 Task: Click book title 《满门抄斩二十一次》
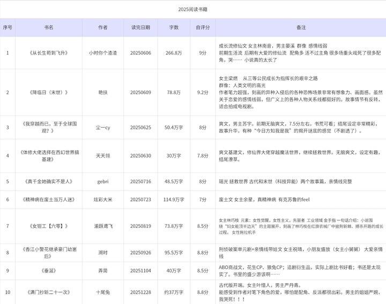tap(49, 292)
